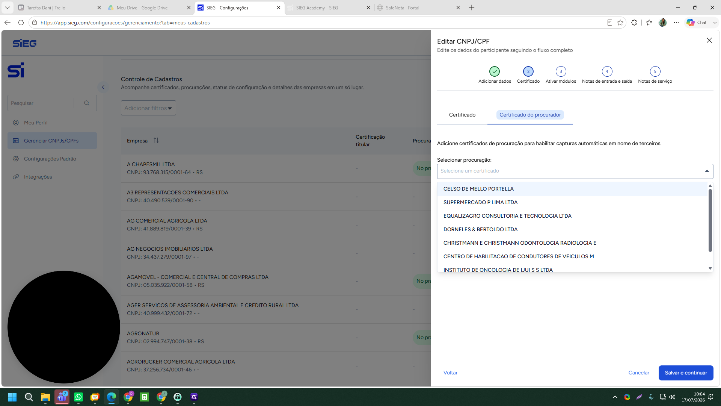Open Meu Perfil in sidebar
721x406 pixels.
click(52, 123)
